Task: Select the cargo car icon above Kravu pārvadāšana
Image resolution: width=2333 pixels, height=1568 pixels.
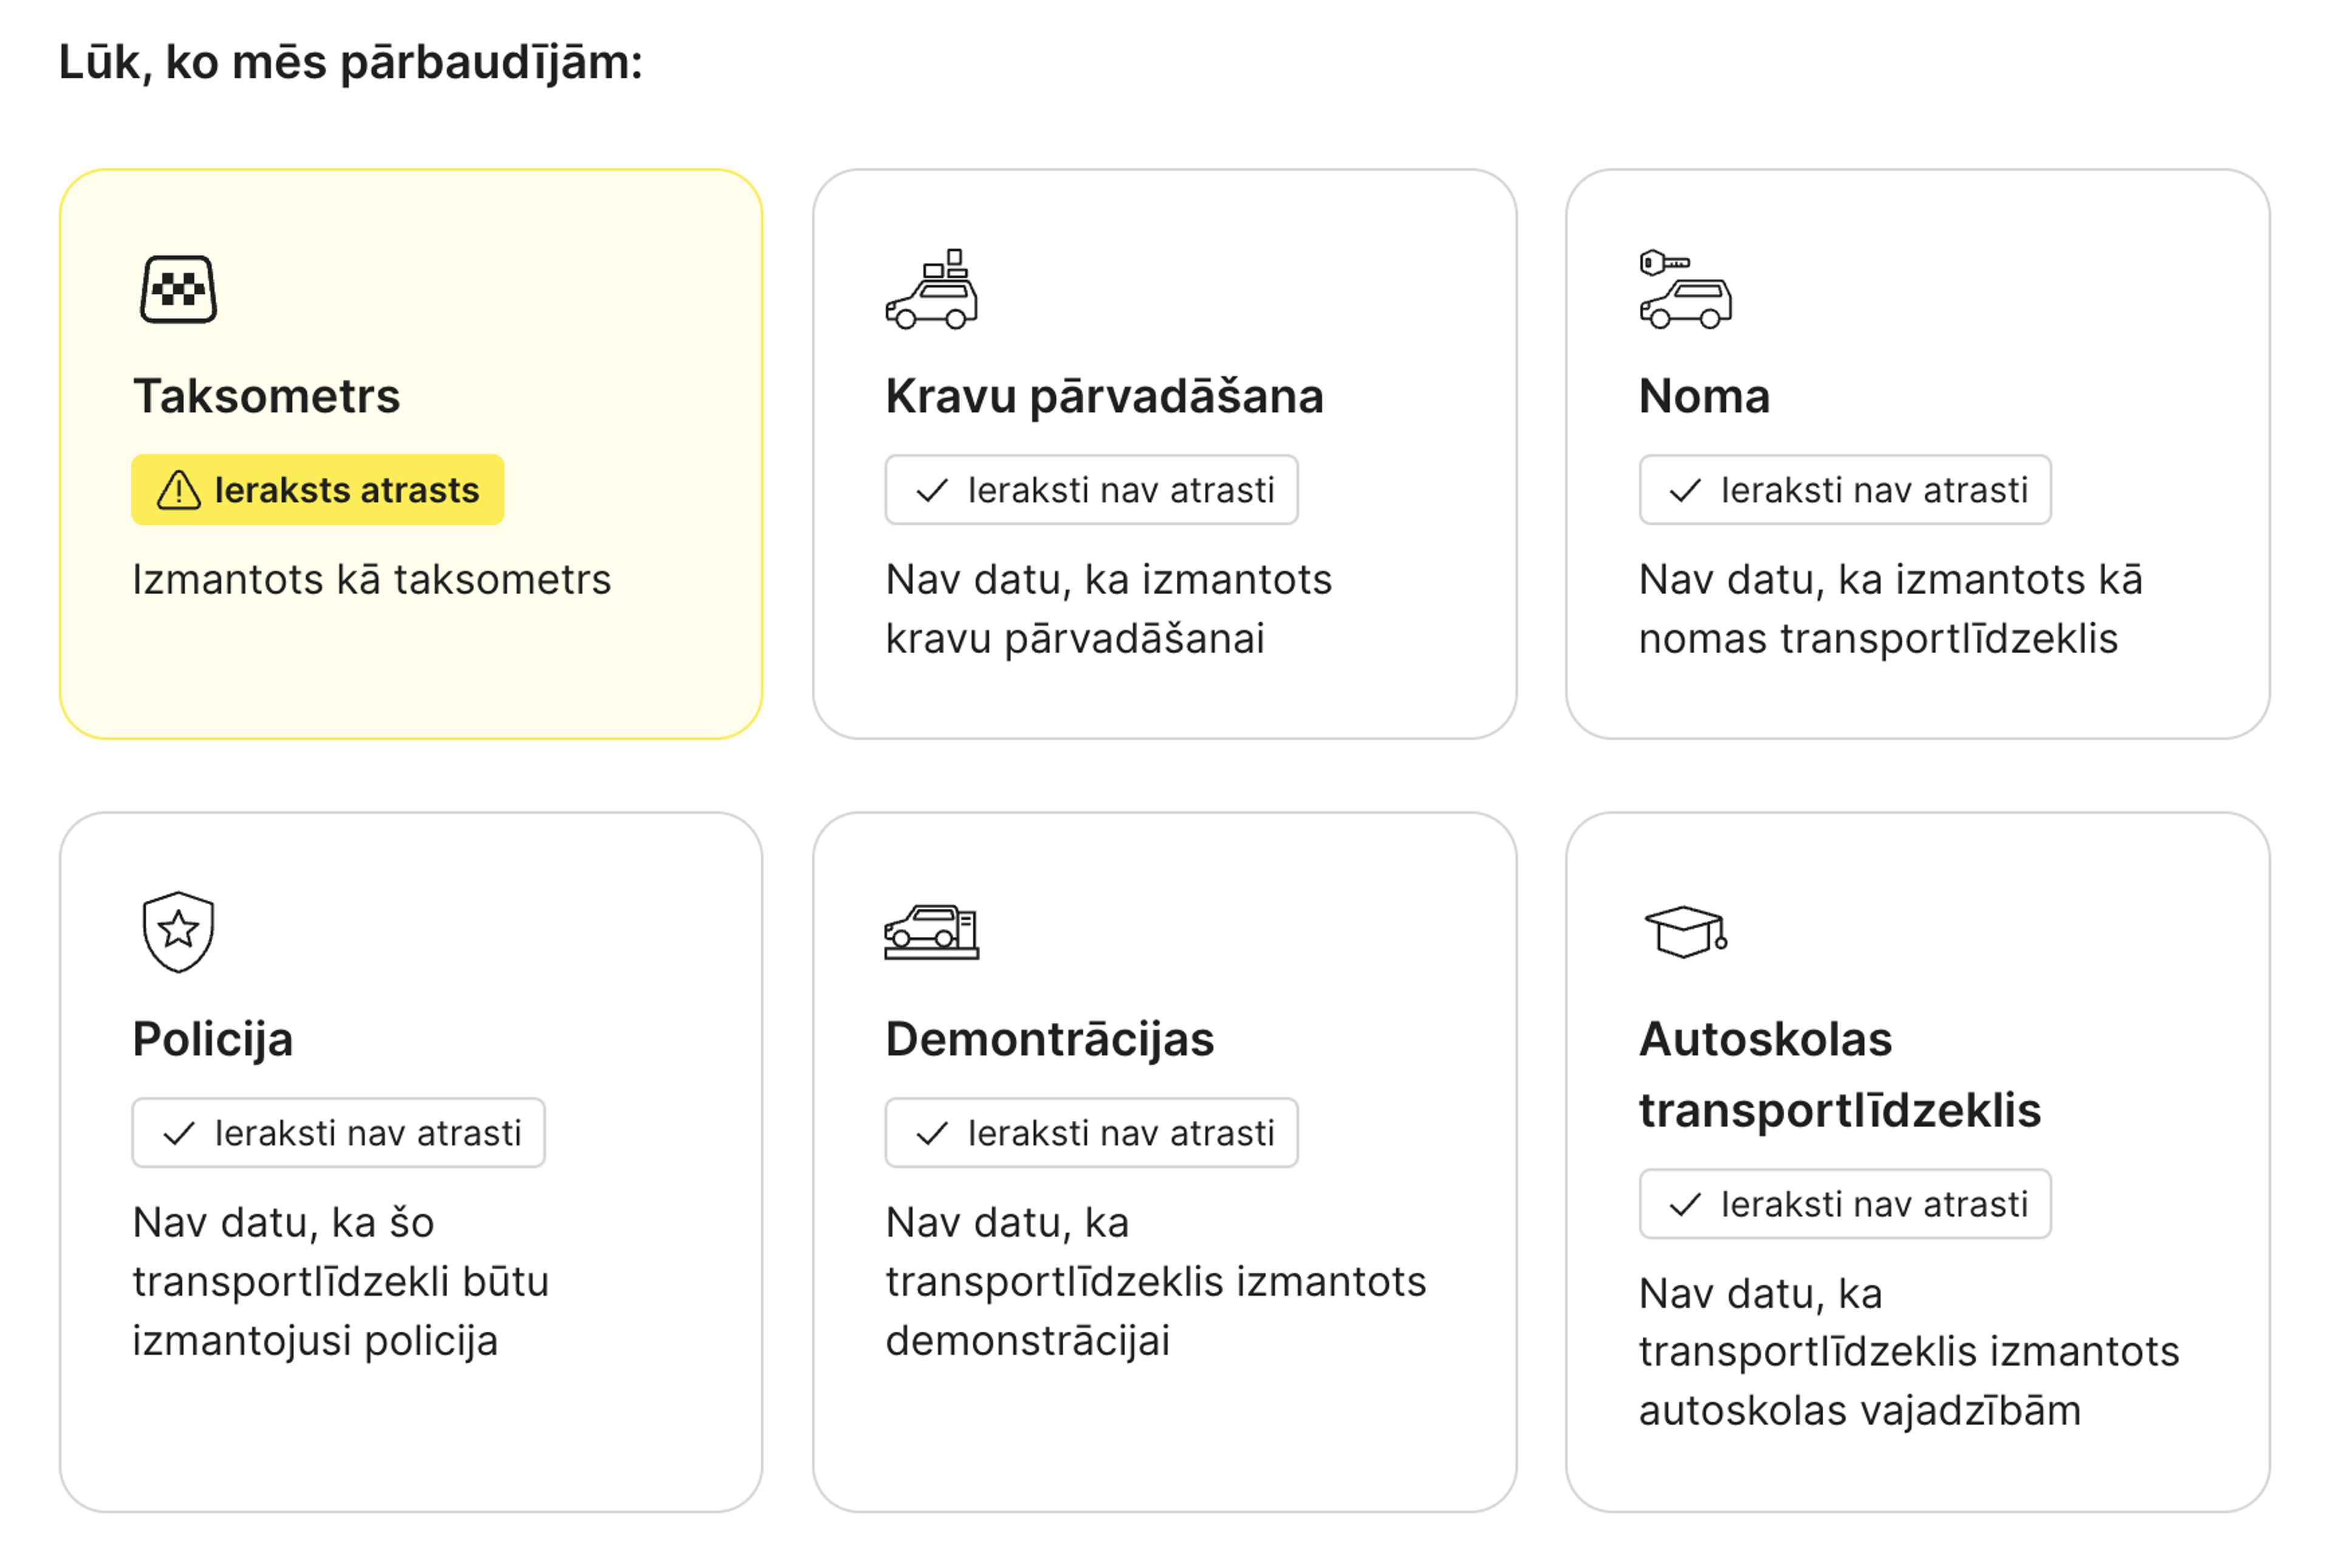Action: (930, 291)
